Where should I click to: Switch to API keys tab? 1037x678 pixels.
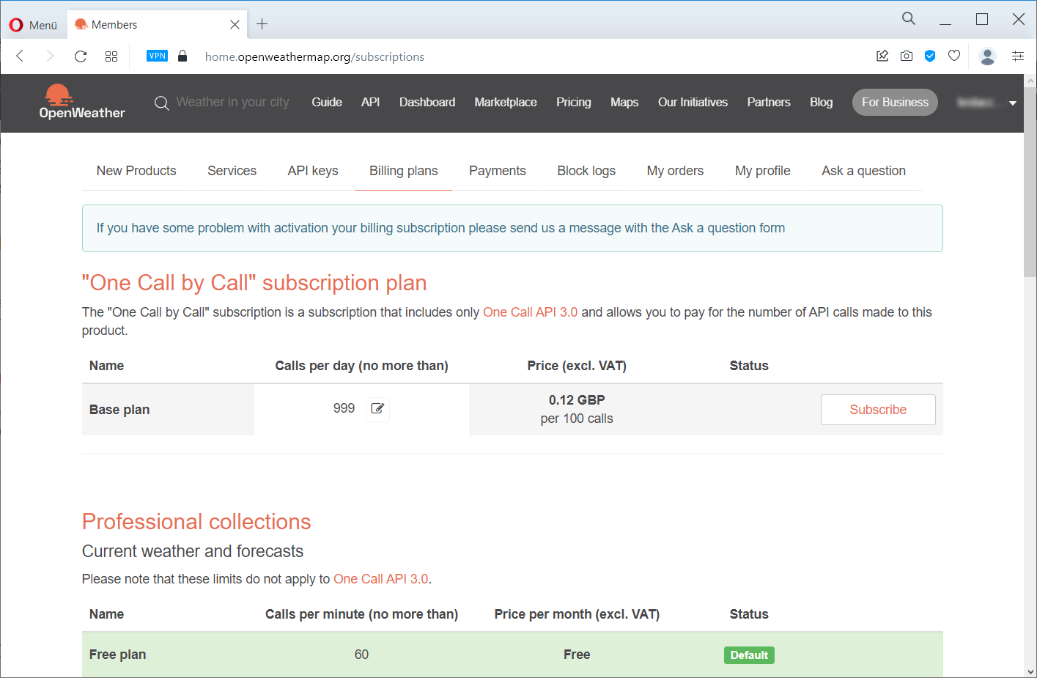coord(313,171)
